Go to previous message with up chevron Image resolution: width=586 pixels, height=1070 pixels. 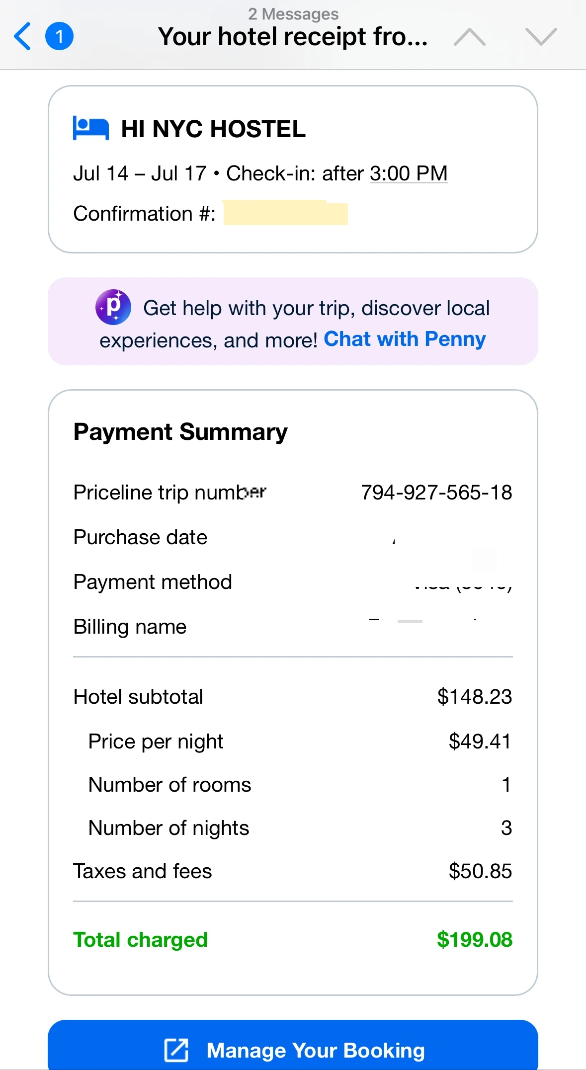(469, 37)
